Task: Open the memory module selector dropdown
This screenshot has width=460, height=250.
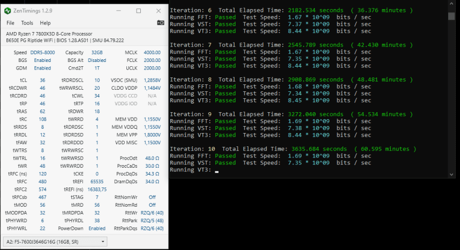Action: pyautogui.click(x=55, y=242)
